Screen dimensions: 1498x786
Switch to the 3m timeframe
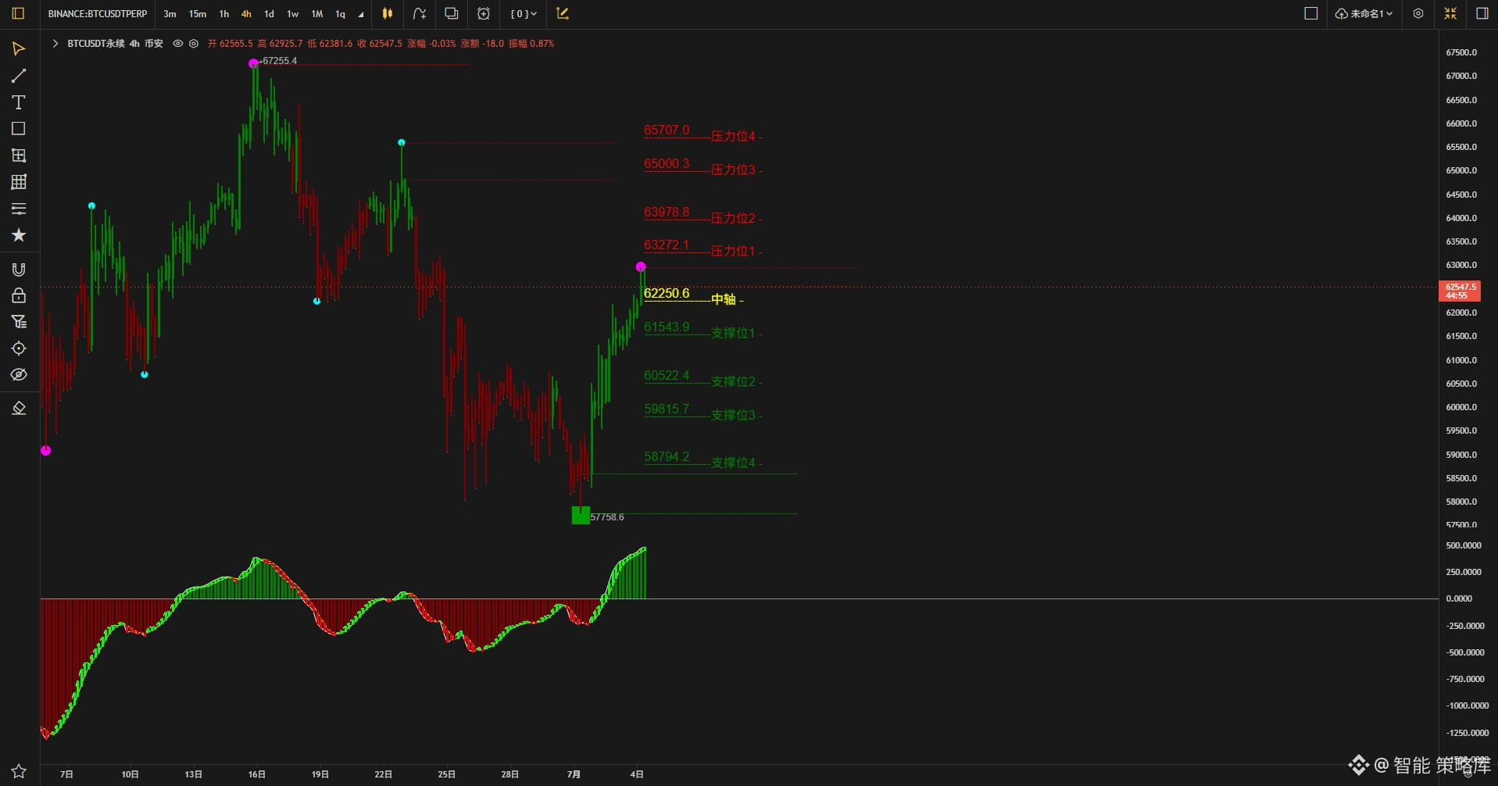[x=170, y=14]
